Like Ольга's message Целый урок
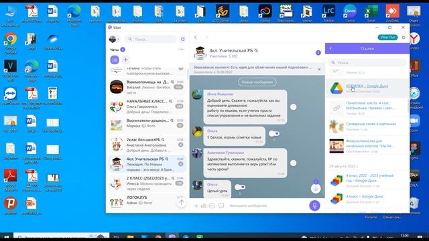This screenshot has width=429, height=241. point(240,187)
